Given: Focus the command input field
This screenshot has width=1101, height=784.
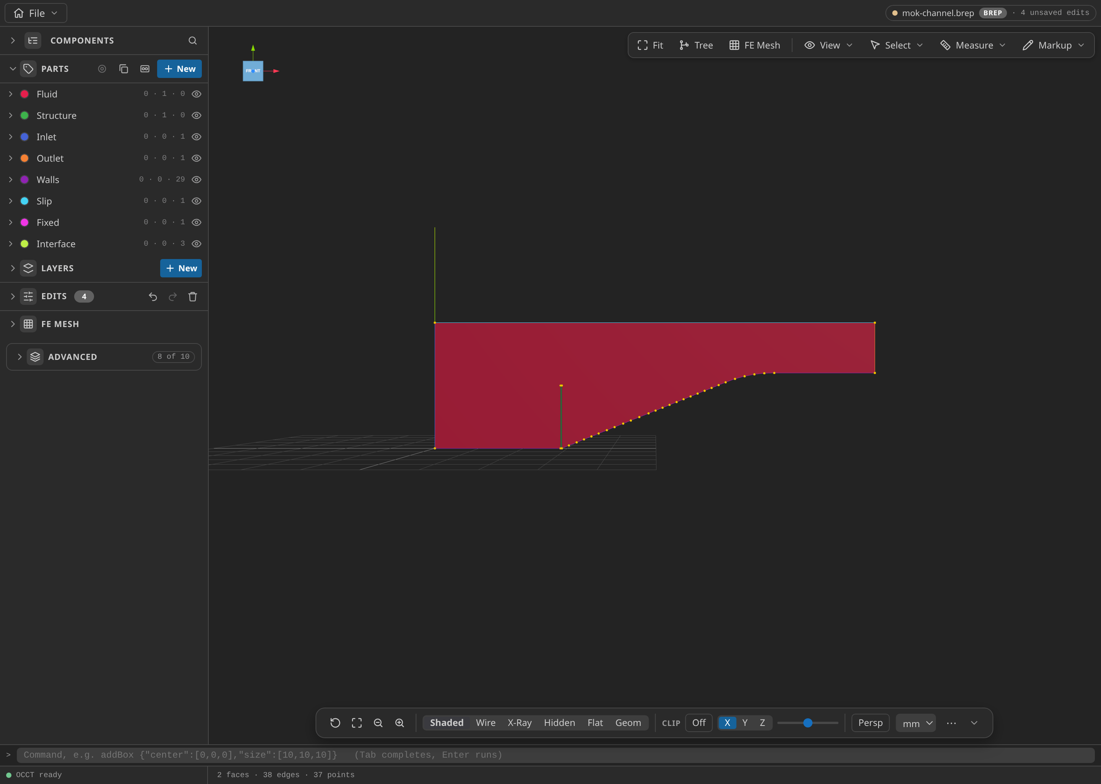Looking at the screenshot, I should tap(555, 755).
